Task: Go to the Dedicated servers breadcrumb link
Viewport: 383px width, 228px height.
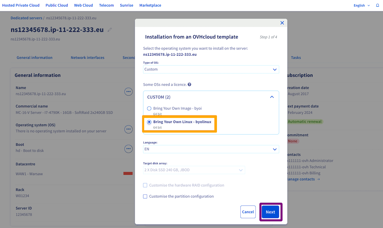Action: (26, 18)
